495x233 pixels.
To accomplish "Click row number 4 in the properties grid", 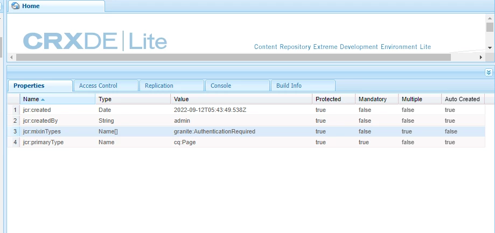I will tap(15, 142).
